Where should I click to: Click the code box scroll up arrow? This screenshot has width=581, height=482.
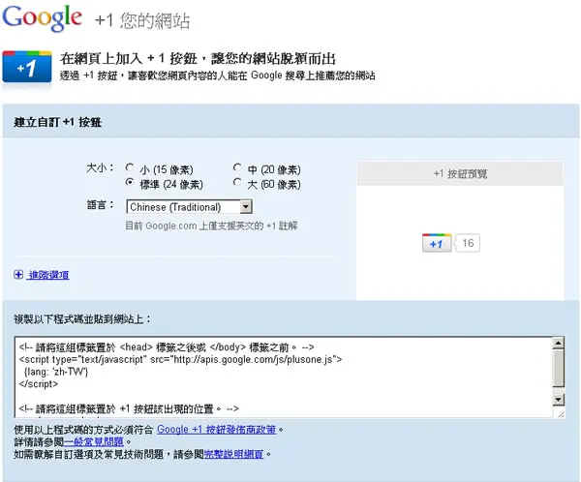[559, 343]
